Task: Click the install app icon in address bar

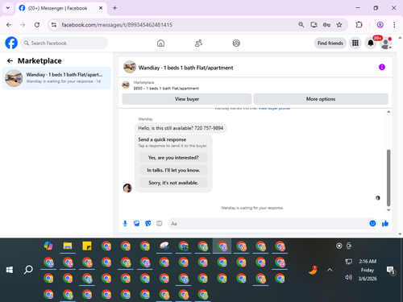Action: point(314,25)
